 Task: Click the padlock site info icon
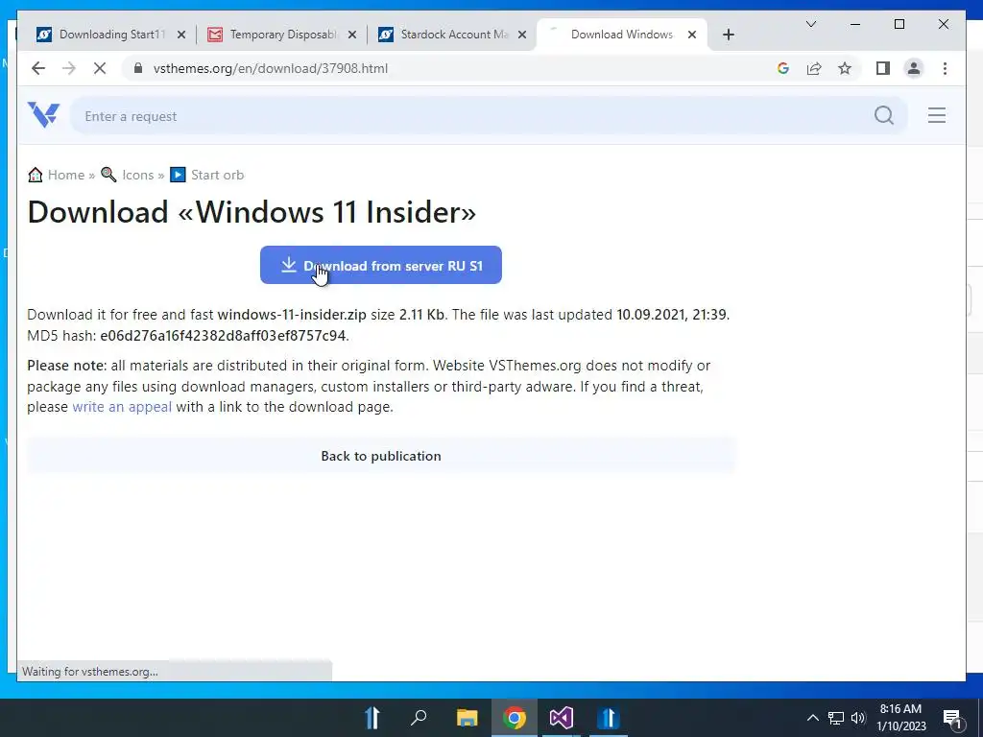[138, 68]
